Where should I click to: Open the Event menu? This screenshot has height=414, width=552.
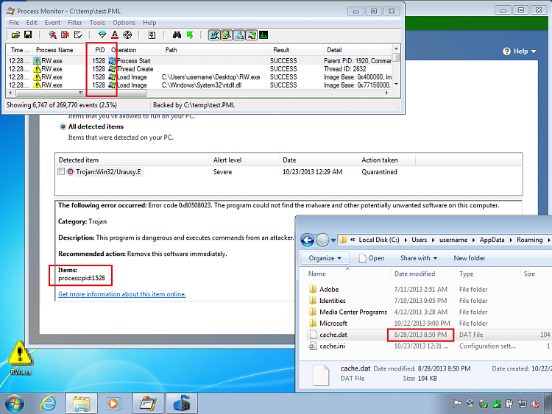[x=52, y=23]
